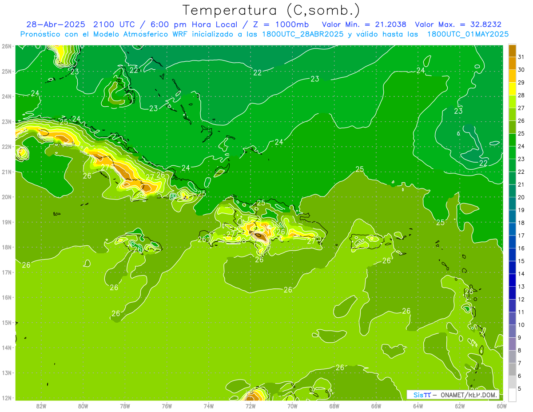The height and width of the screenshot is (412, 533).
Task: Click the '18N' latitude axis label
Action: coord(7,247)
